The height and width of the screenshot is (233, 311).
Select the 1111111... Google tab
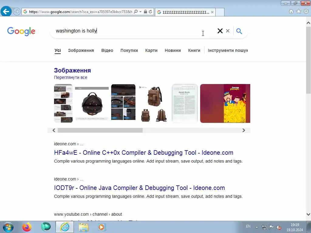tap(185, 12)
